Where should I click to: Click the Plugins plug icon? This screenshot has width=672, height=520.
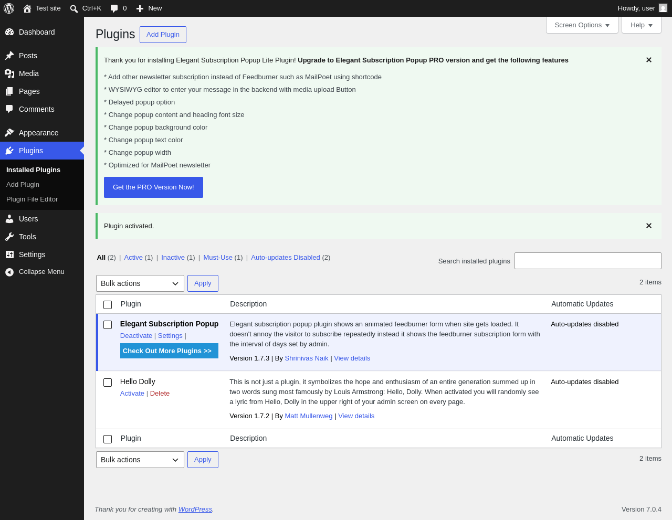tap(9, 151)
